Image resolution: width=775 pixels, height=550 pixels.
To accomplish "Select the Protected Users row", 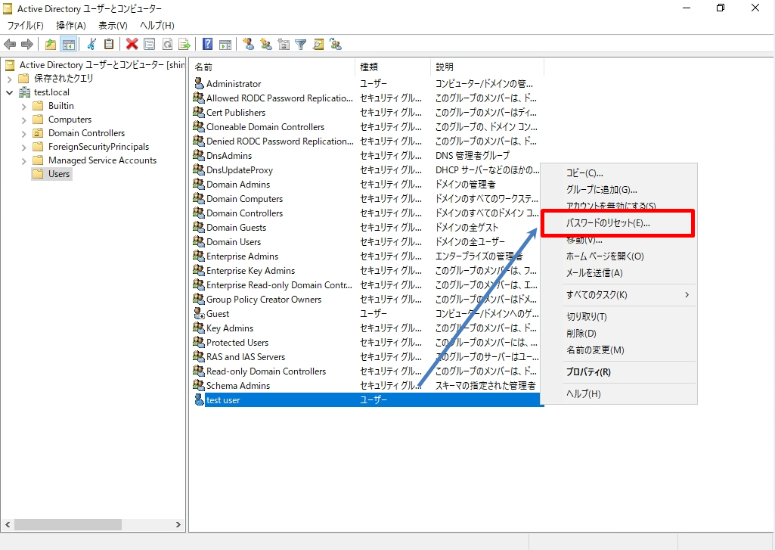I will point(367,342).
